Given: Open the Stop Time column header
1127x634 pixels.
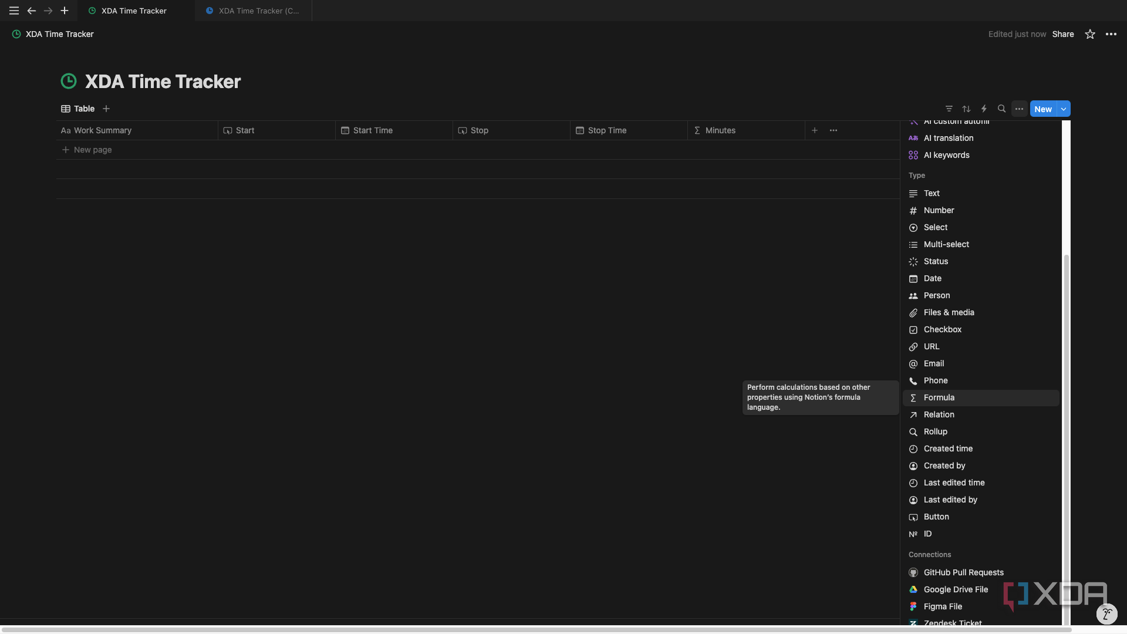Looking at the screenshot, I should 629,130.
